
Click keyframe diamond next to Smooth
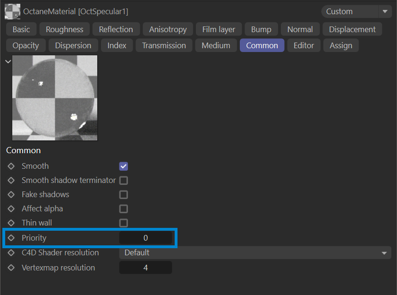click(11, 166)
